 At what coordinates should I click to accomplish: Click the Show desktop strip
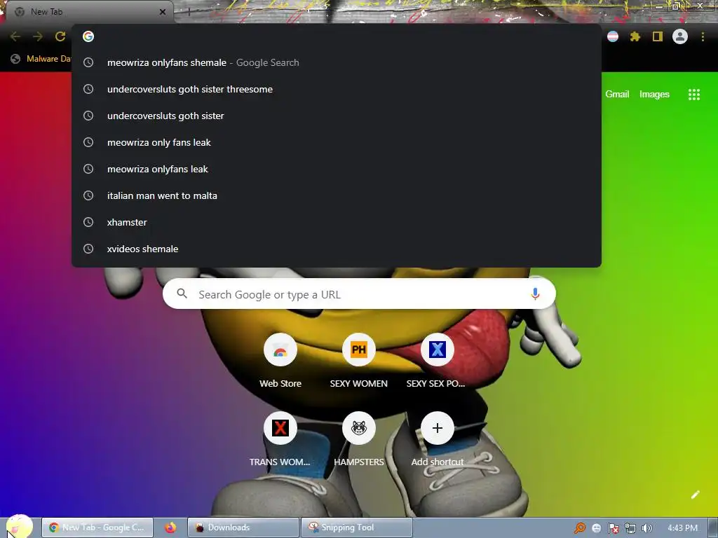[713, 528]
